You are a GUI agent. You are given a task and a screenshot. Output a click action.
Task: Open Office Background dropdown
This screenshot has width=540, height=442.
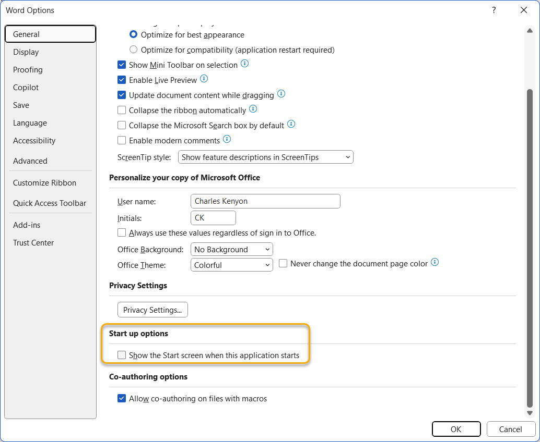point(231,249)
